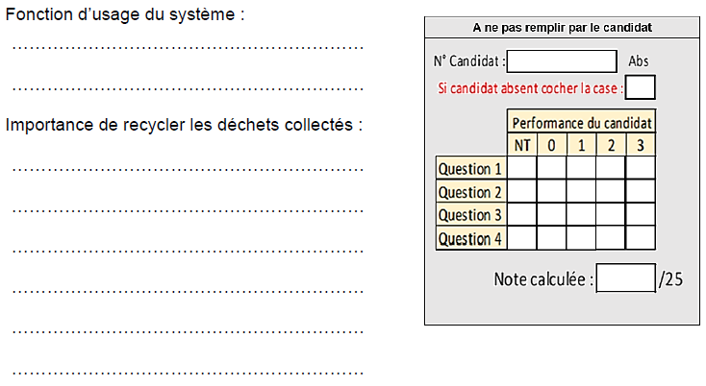Tick Question 2 score 0 cell

pyautogui.click(x=551, y=191)
